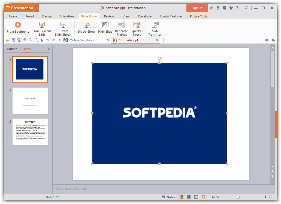Switch to Reading view book icon
The image size is (281, 204).
point(196,197)
